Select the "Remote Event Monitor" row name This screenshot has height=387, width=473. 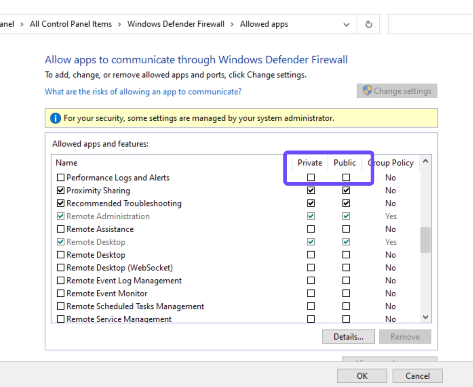pyautogui.click(x=107, y=294)
